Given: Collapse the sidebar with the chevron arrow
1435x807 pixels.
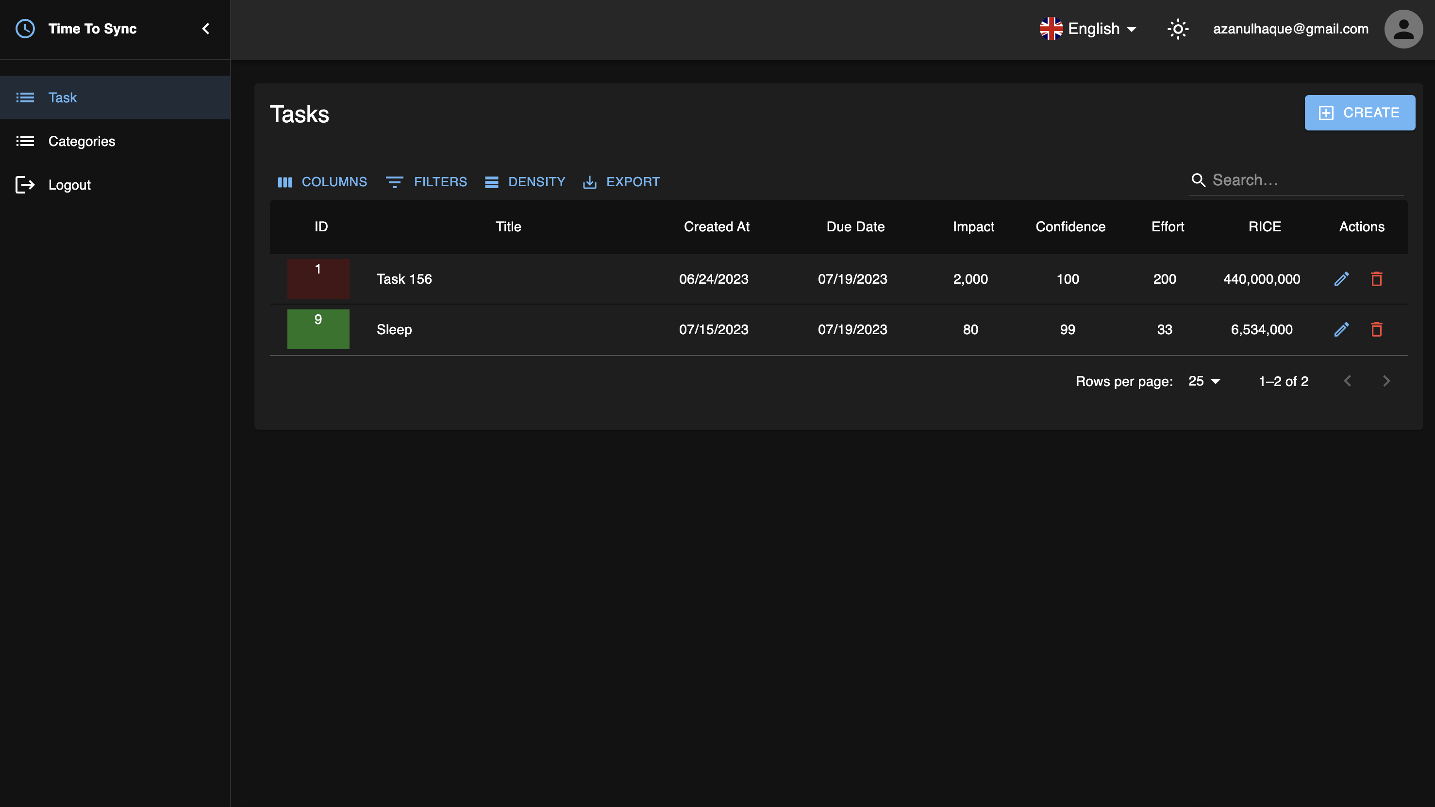Looking at the screenshot, I should click(x=205, y=29).
